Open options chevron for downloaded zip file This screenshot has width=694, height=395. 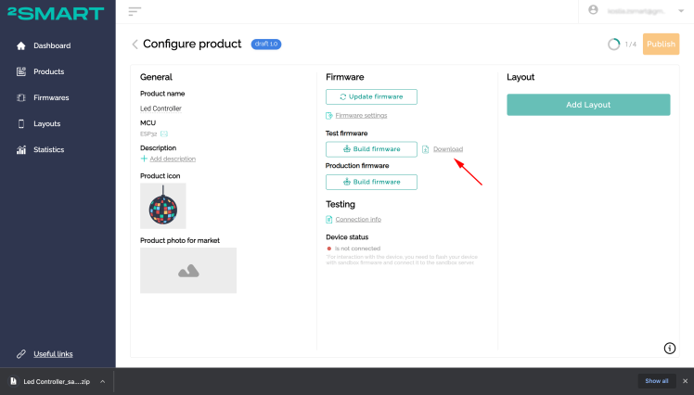point(102,381)
